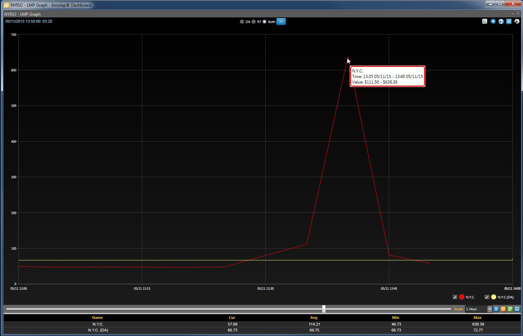
Task: Uncheck the N.Y.C. series checkbox
Action: (x=455, y=297)
